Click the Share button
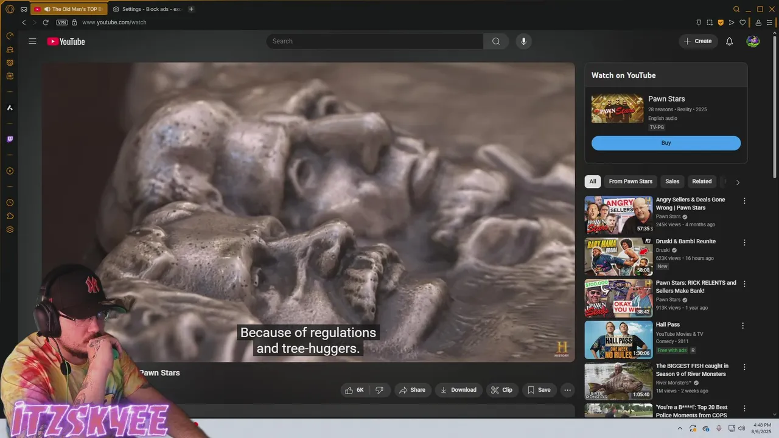Screen dimensions: 779x438 coord(413,390)
